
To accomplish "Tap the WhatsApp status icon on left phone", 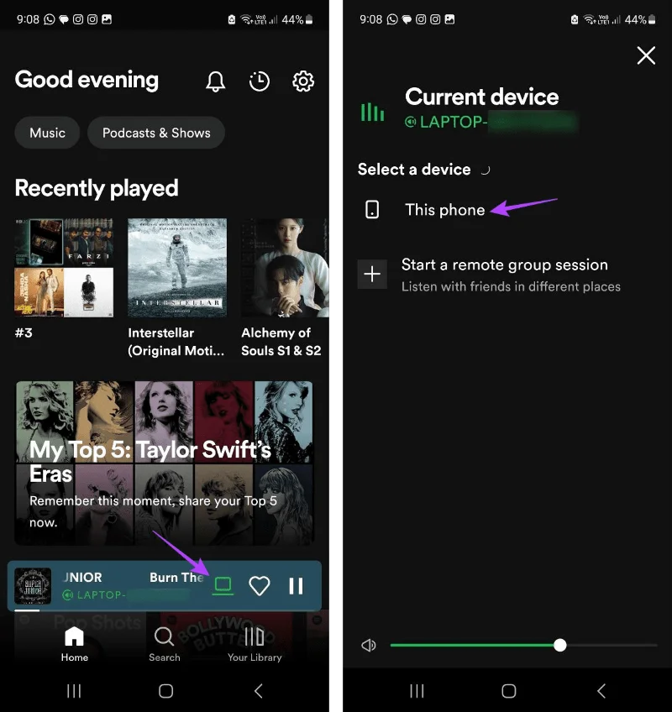I will click(x=49, y=19).
